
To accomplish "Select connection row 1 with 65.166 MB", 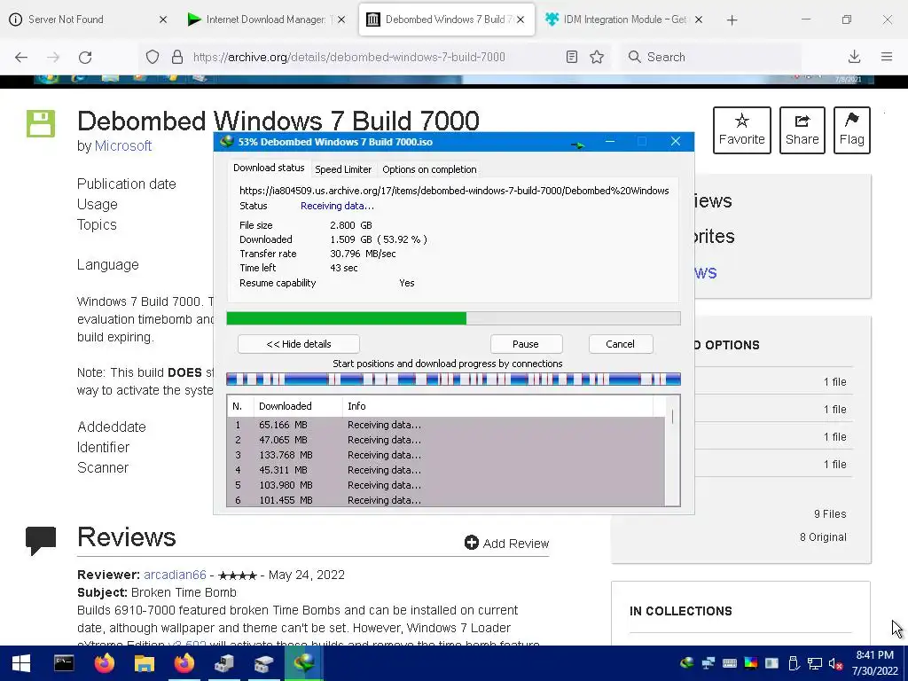I will pyautogui.click(x=446, y=425).
